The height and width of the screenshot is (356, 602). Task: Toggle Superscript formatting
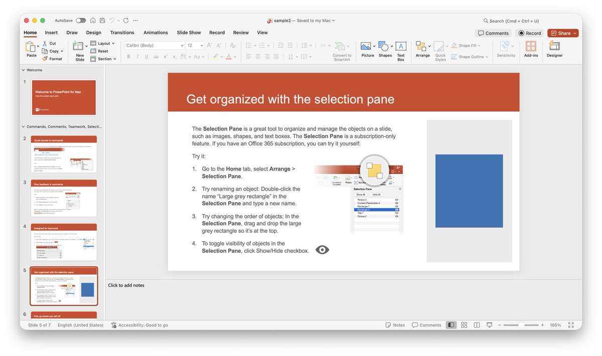(x=165, y=57)
